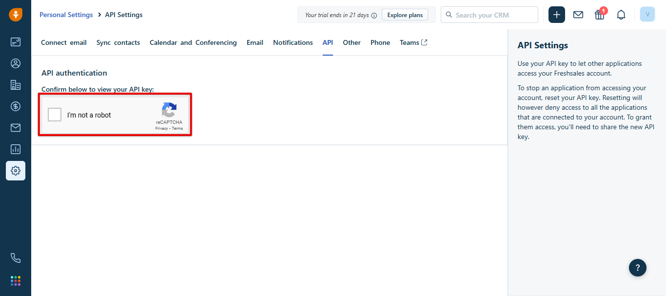The image size is (666, 296).
Task: Focus the Search your CRM field
Action: (490, 15)
